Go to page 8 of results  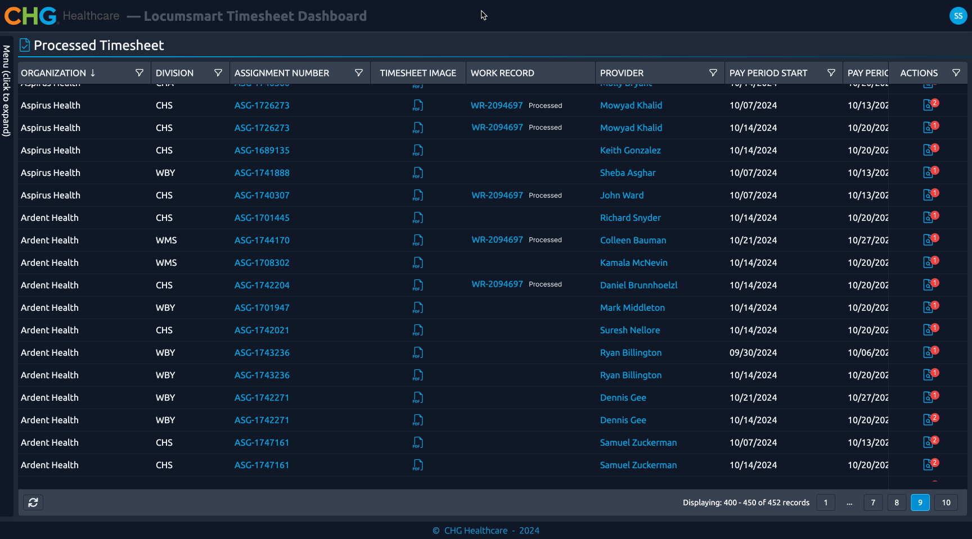(x=897, y=502)
